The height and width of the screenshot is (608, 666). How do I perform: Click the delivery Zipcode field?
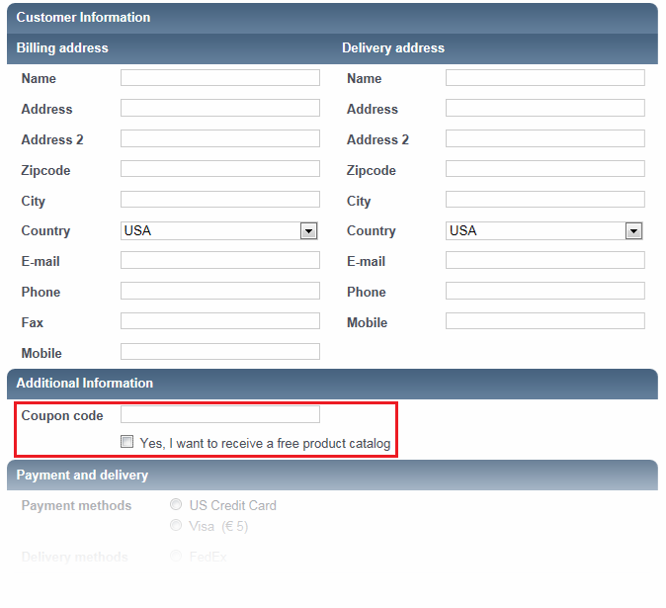tap(544, 170)
